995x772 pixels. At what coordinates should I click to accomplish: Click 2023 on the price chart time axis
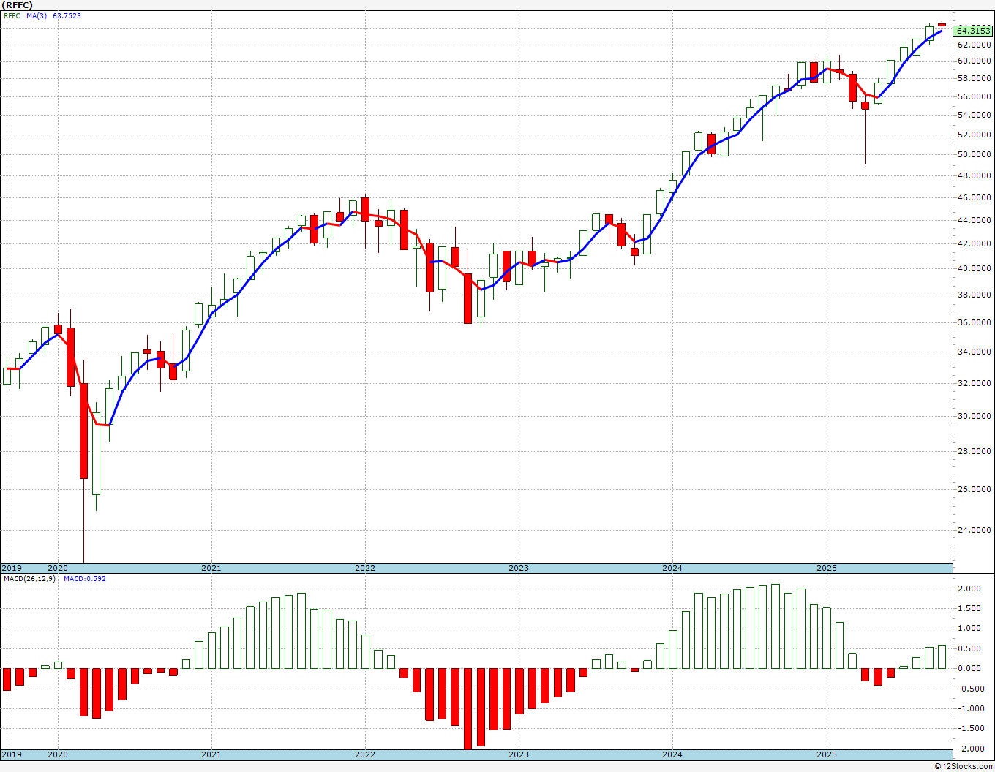(x=518, y=568)
